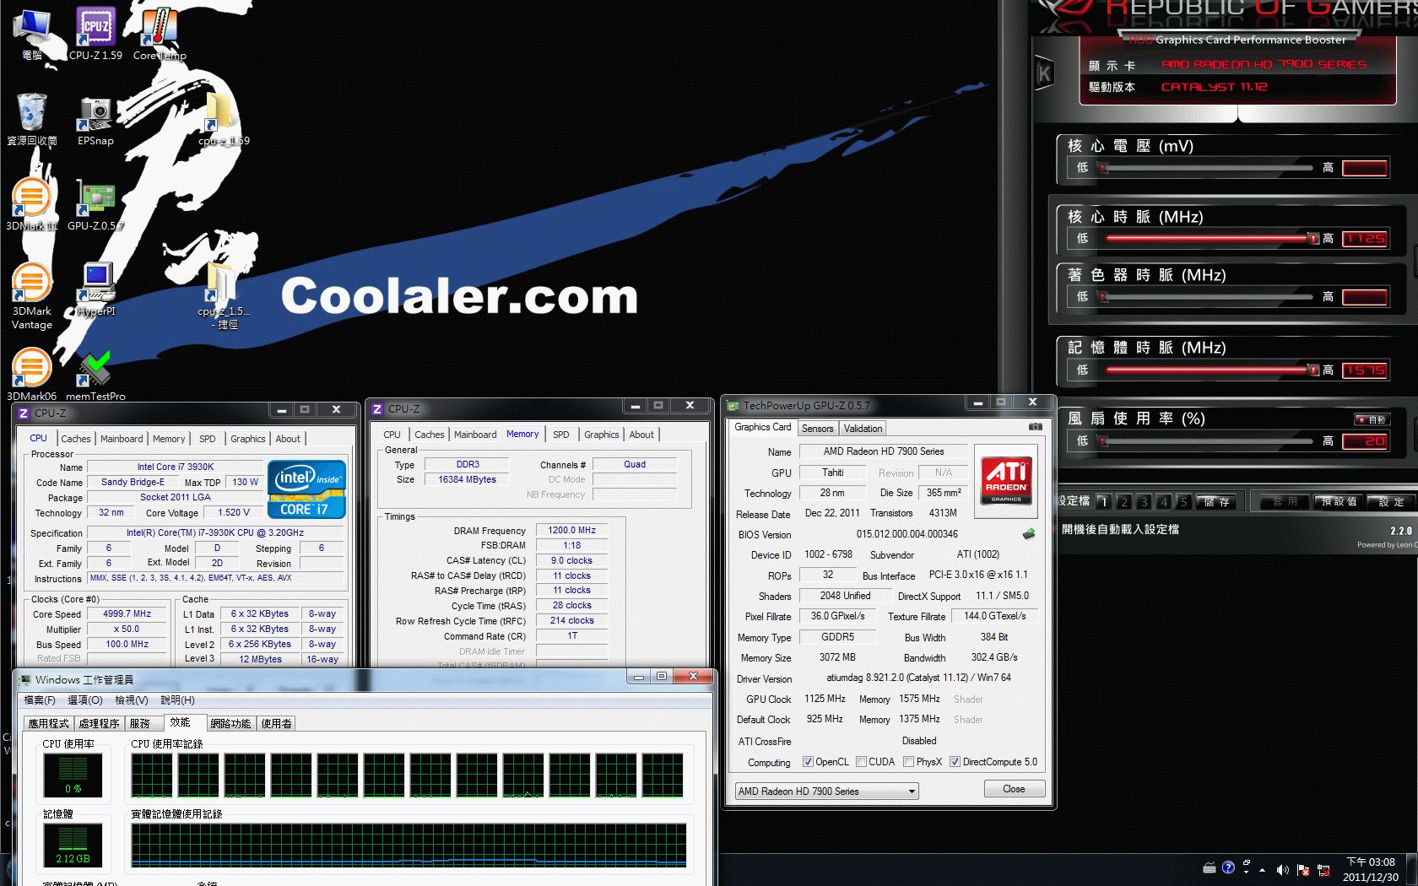This screenshot has height=886, width=1418.
Task: Click the 儲存 save profile button
Action: pyautogui.click(x=1216, y=502)
